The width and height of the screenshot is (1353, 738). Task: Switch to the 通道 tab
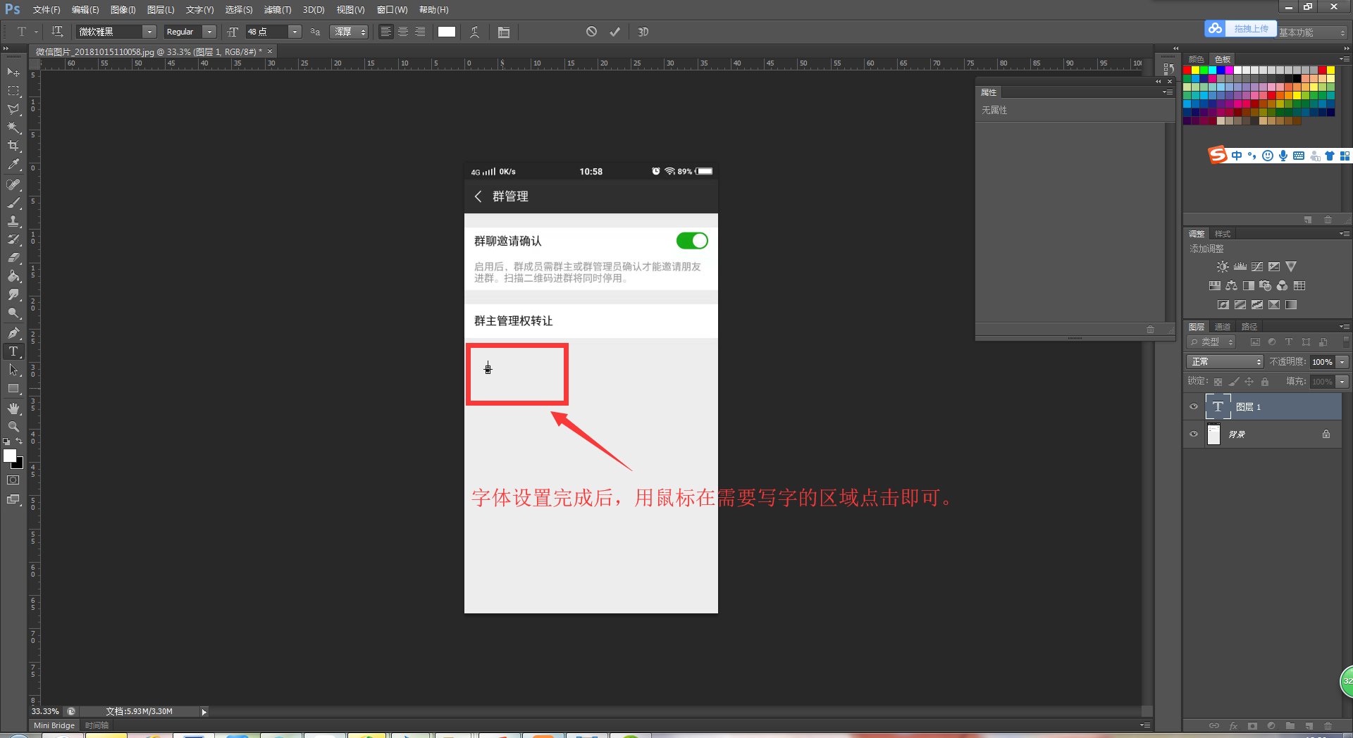(1223, 326)
